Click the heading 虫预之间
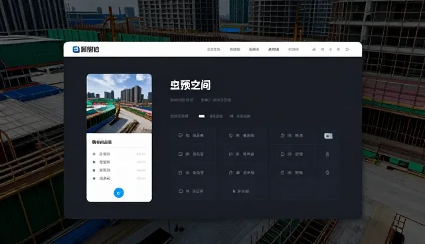 (x=191, y=85)
